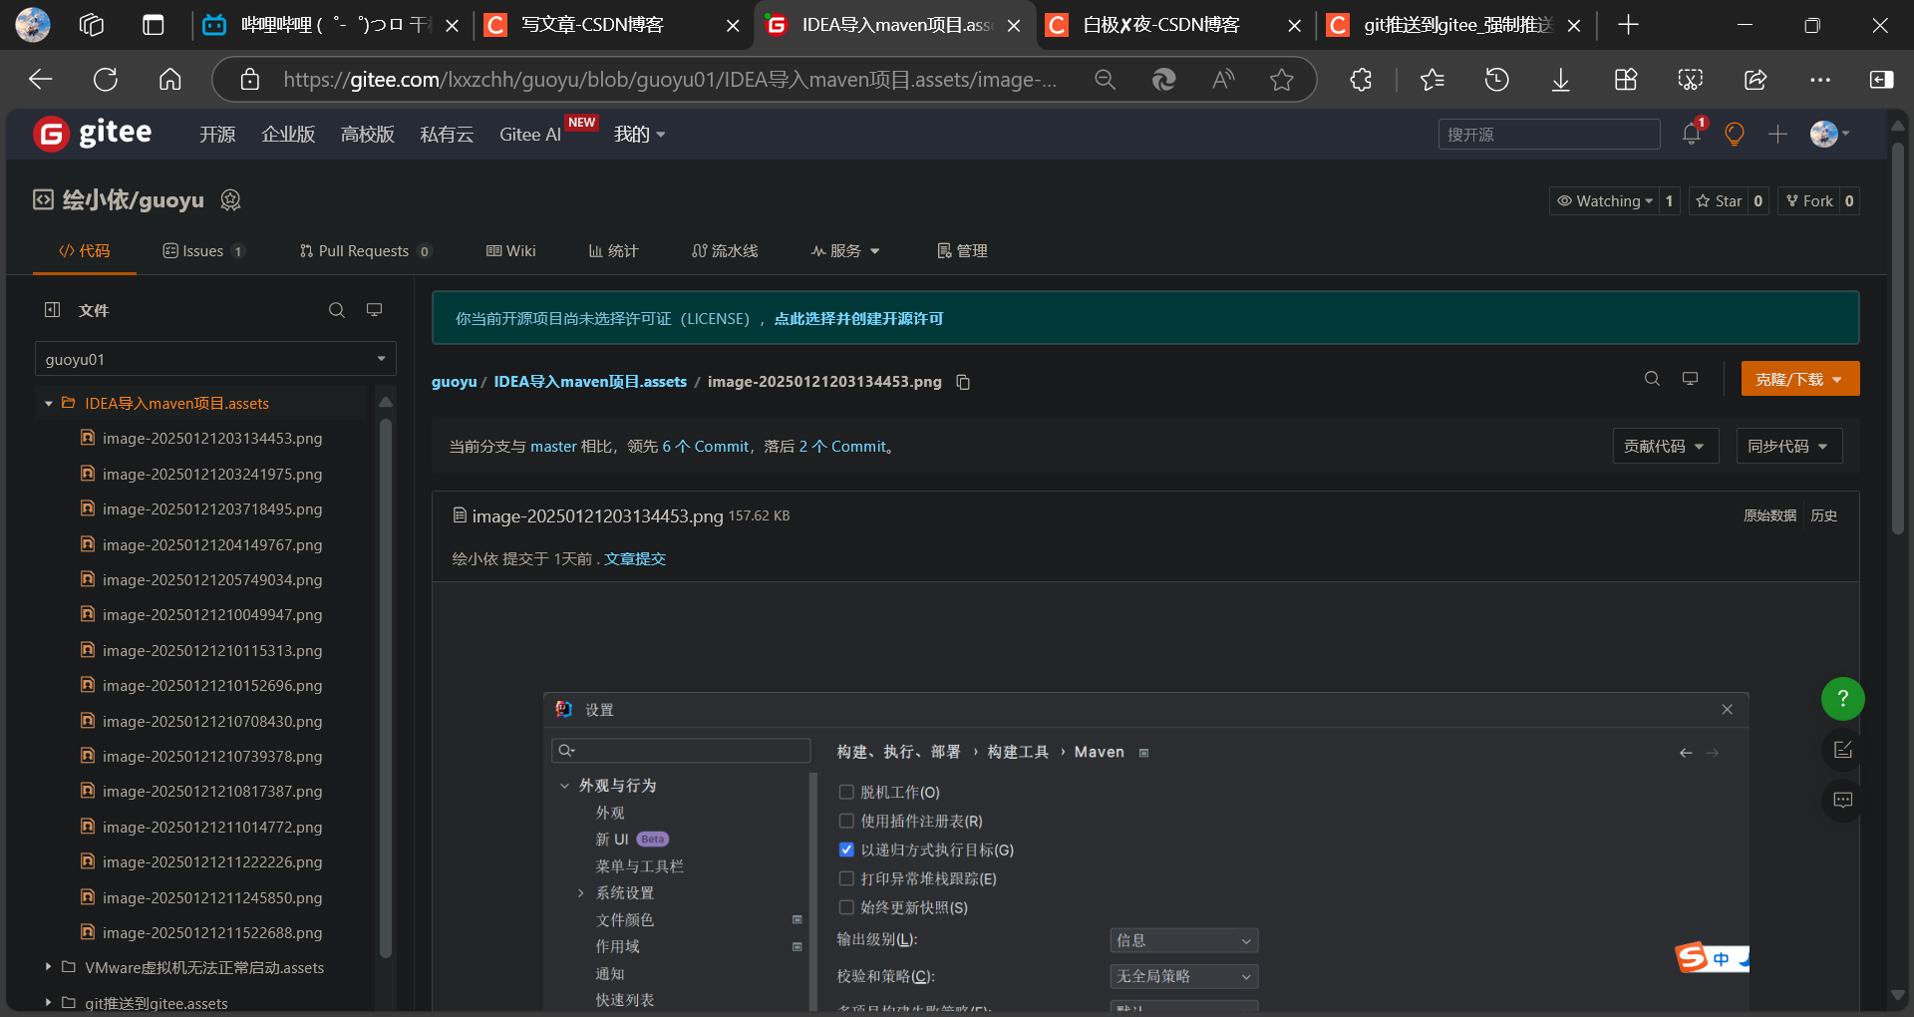This screenshot has height=1017, width=1914.
Task: Open file search in the 文件 sidebar
Action: pos(336,310)
